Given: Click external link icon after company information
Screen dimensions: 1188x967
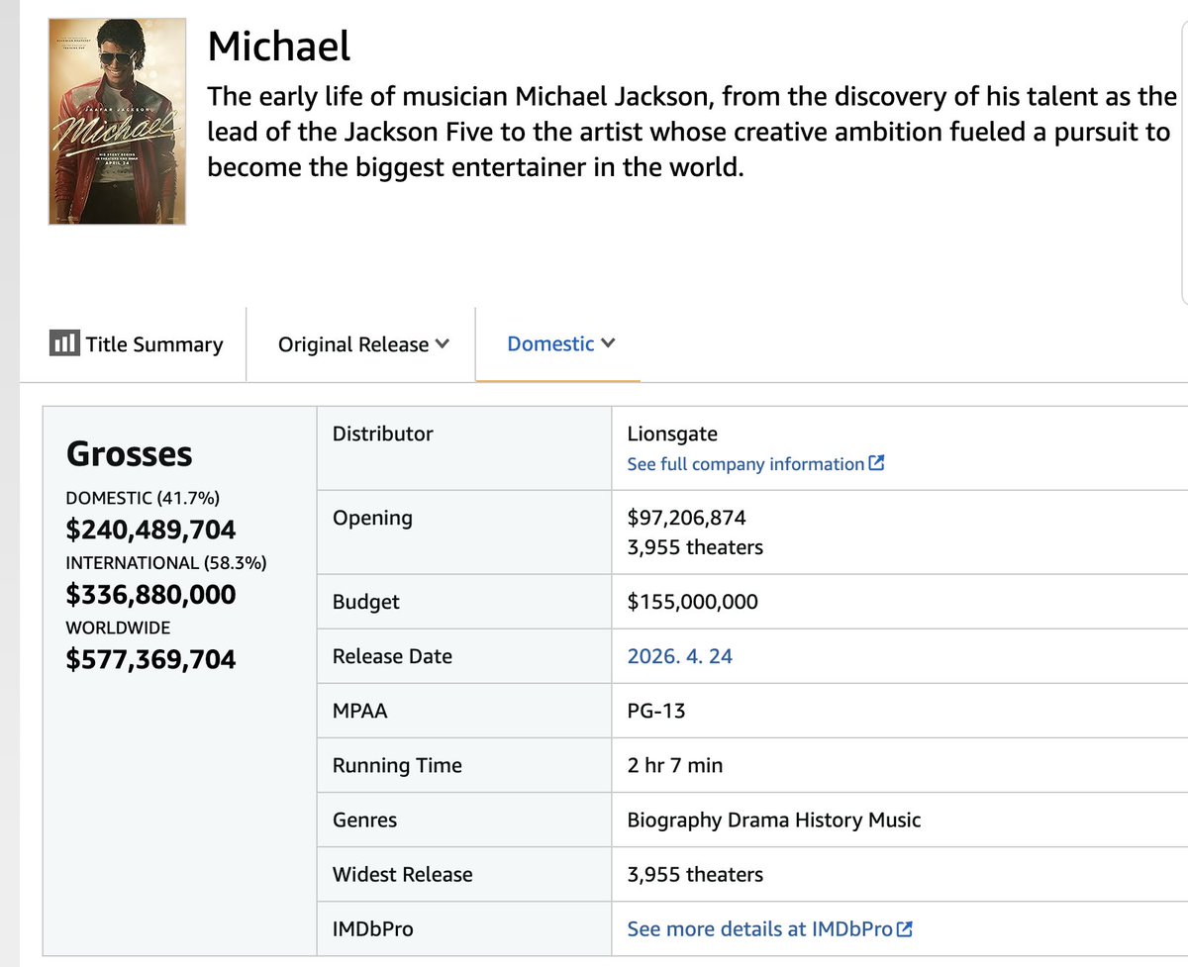Looking at the screenshot, I should (x=876, y=463).
